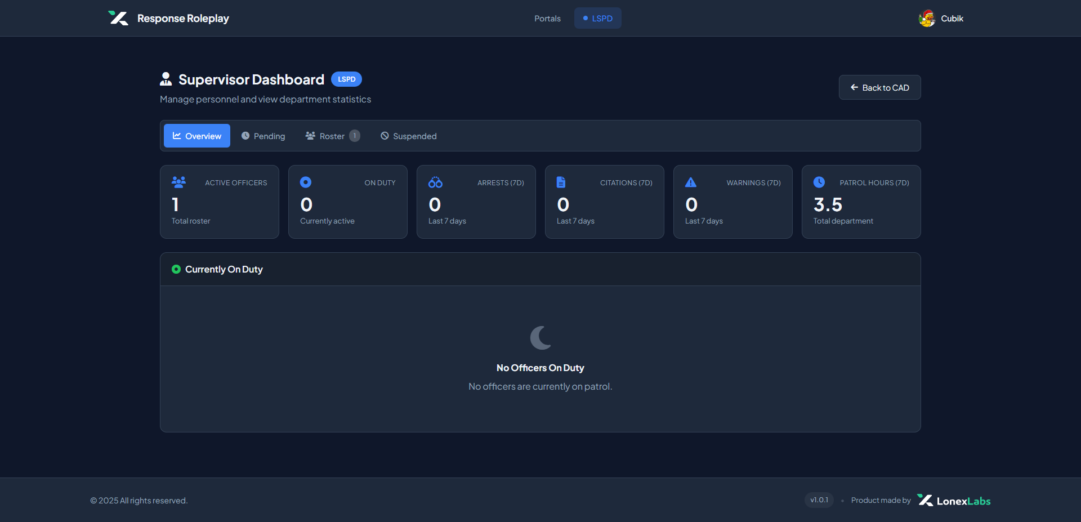Screen dimensions: 1081x522
Task: Go back using Back to CAD button
Action: [880, 87]
